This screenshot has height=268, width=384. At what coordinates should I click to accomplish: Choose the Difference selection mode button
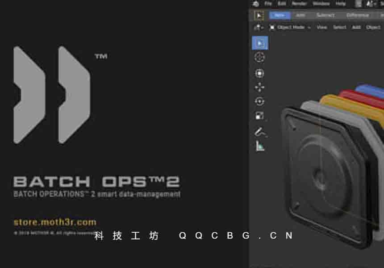[x=358, y=15]
